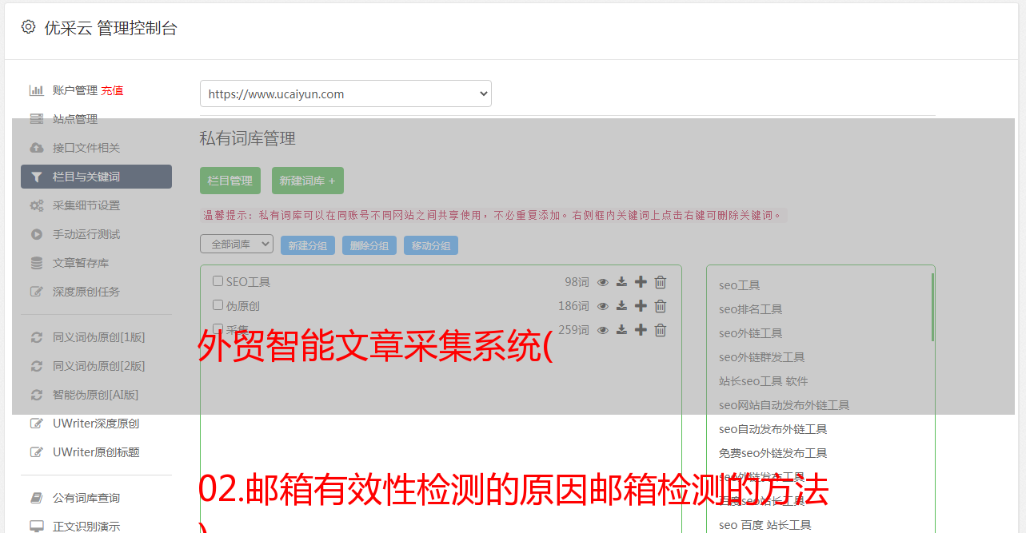
Task: Click the red 充值 link
Action: (x=112, y=90)
